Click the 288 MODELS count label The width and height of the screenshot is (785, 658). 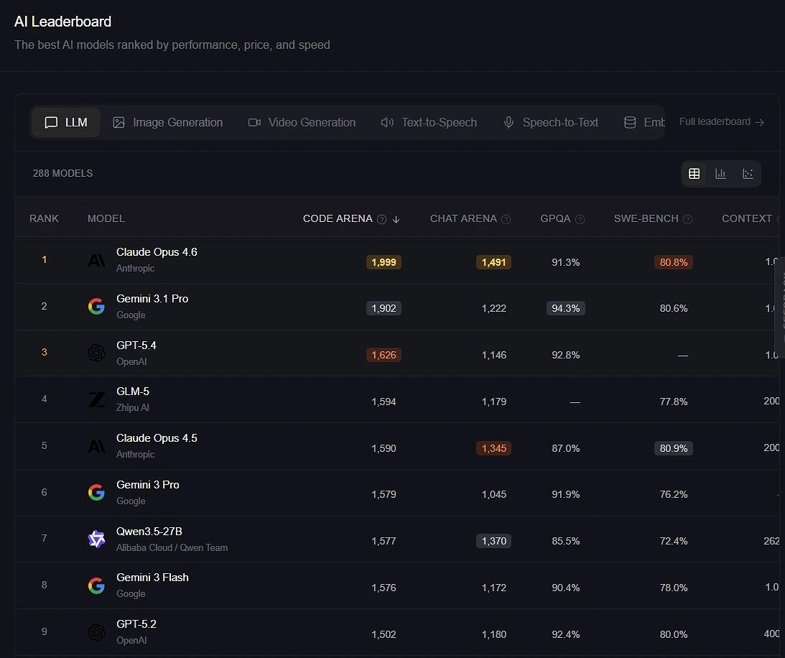(62, 173)
